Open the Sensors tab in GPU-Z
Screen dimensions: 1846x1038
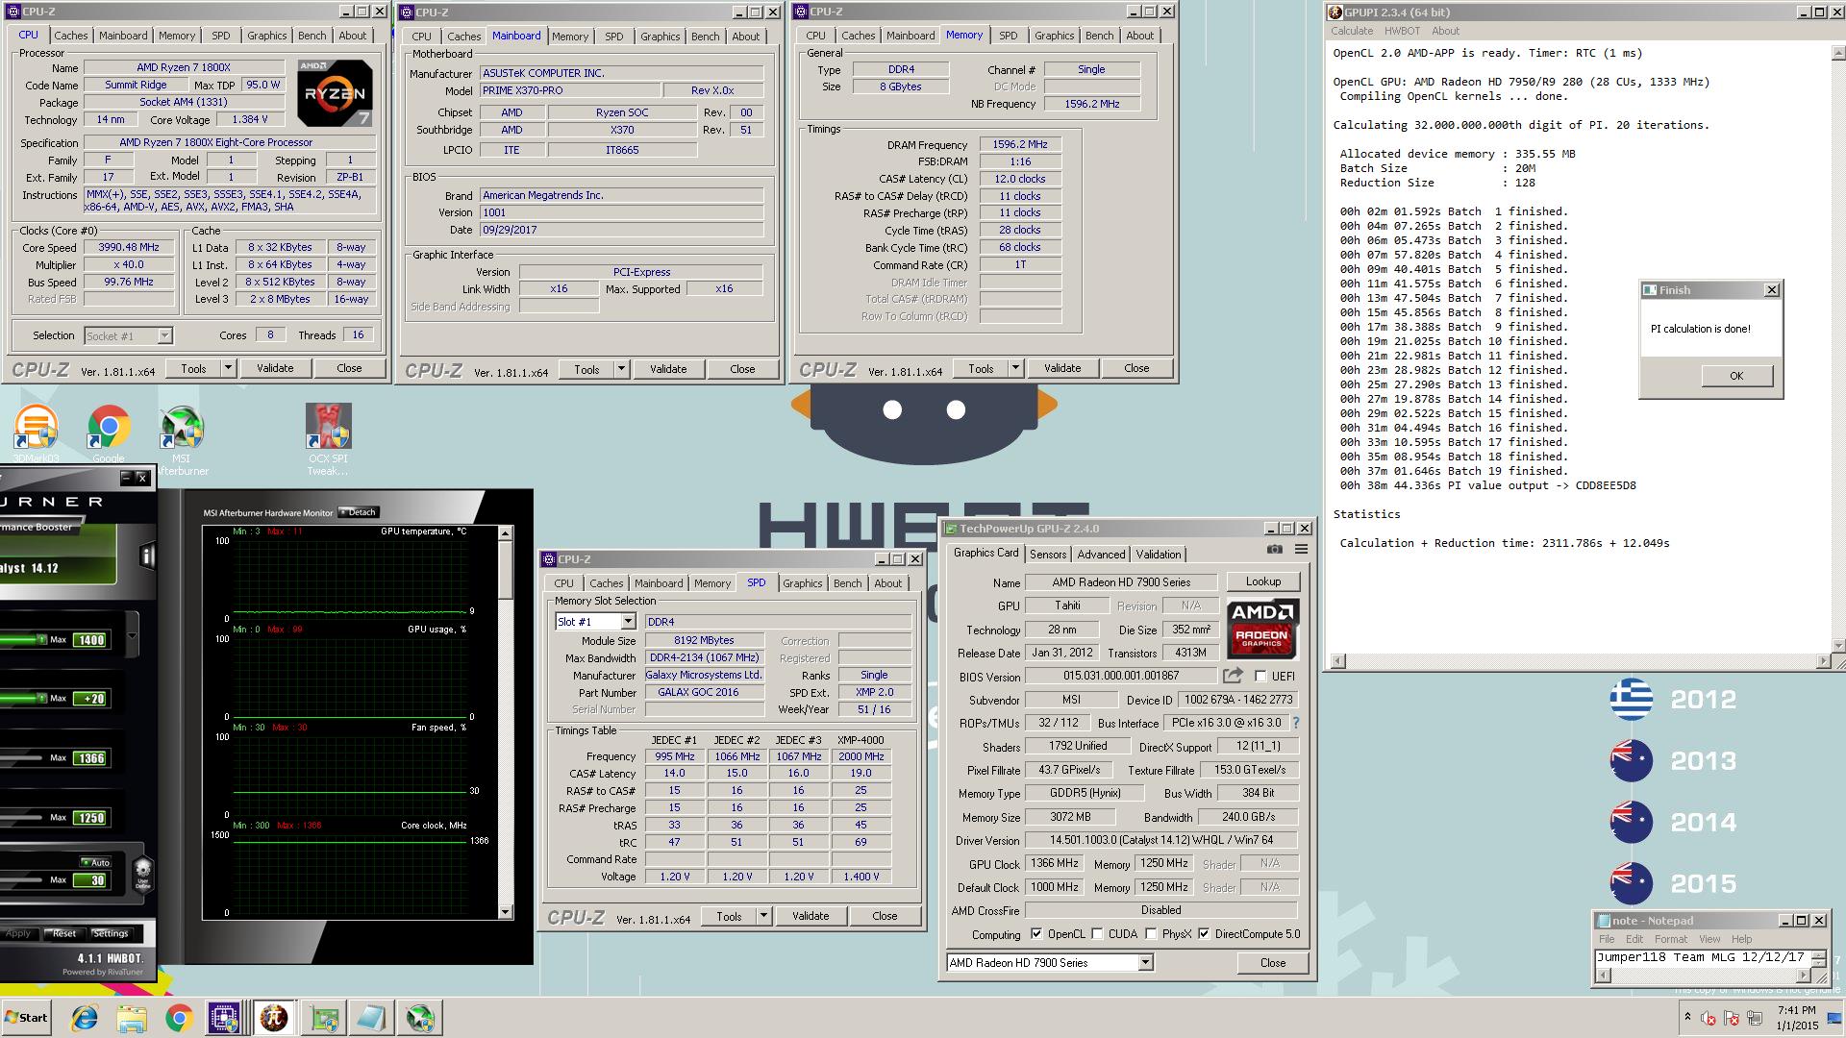(1048, 555)
